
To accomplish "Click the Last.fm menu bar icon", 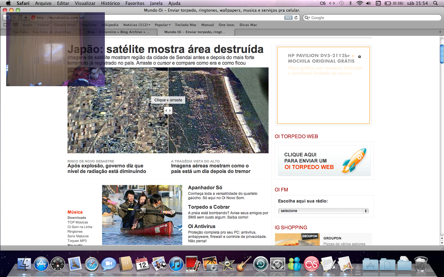I will [x=323, y=3].
